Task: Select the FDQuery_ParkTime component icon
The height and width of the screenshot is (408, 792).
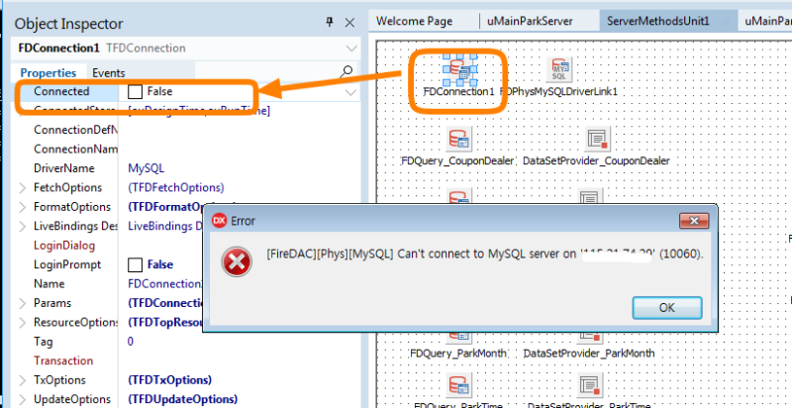Action: pos(458,385)
